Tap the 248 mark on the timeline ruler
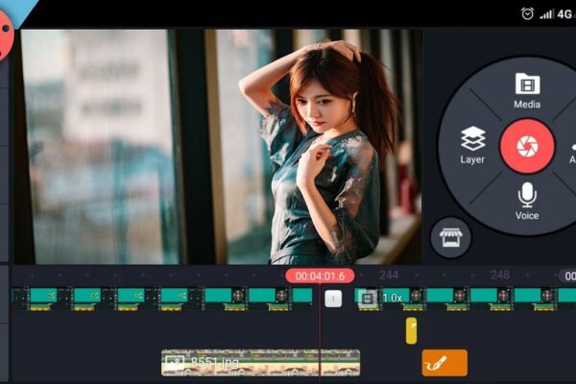 click(500, 275)
